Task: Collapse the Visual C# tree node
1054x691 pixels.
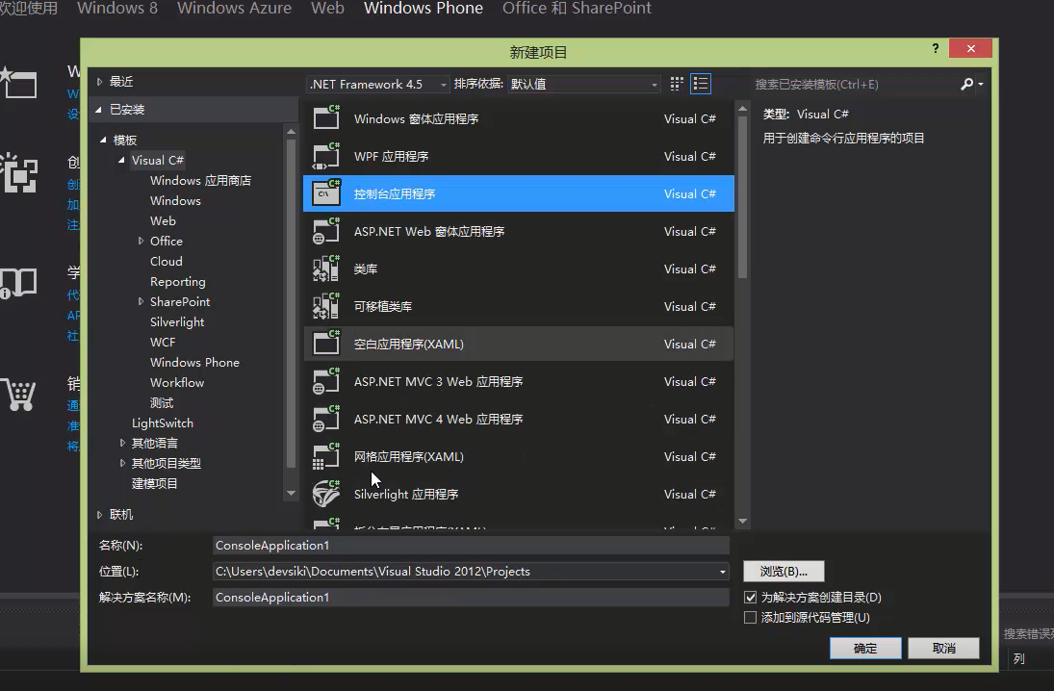Action: pyautogui.click(x=121, y=160)
